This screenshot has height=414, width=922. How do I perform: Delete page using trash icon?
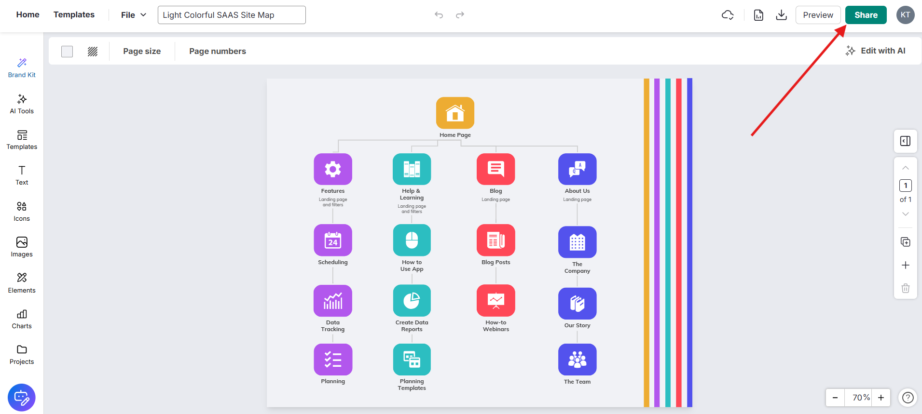coord(905,288)
